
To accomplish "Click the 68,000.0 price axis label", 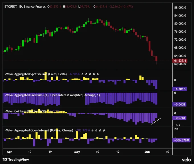I will coord(180,47).
